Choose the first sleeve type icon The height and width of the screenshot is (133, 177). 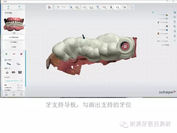(7, 72)
